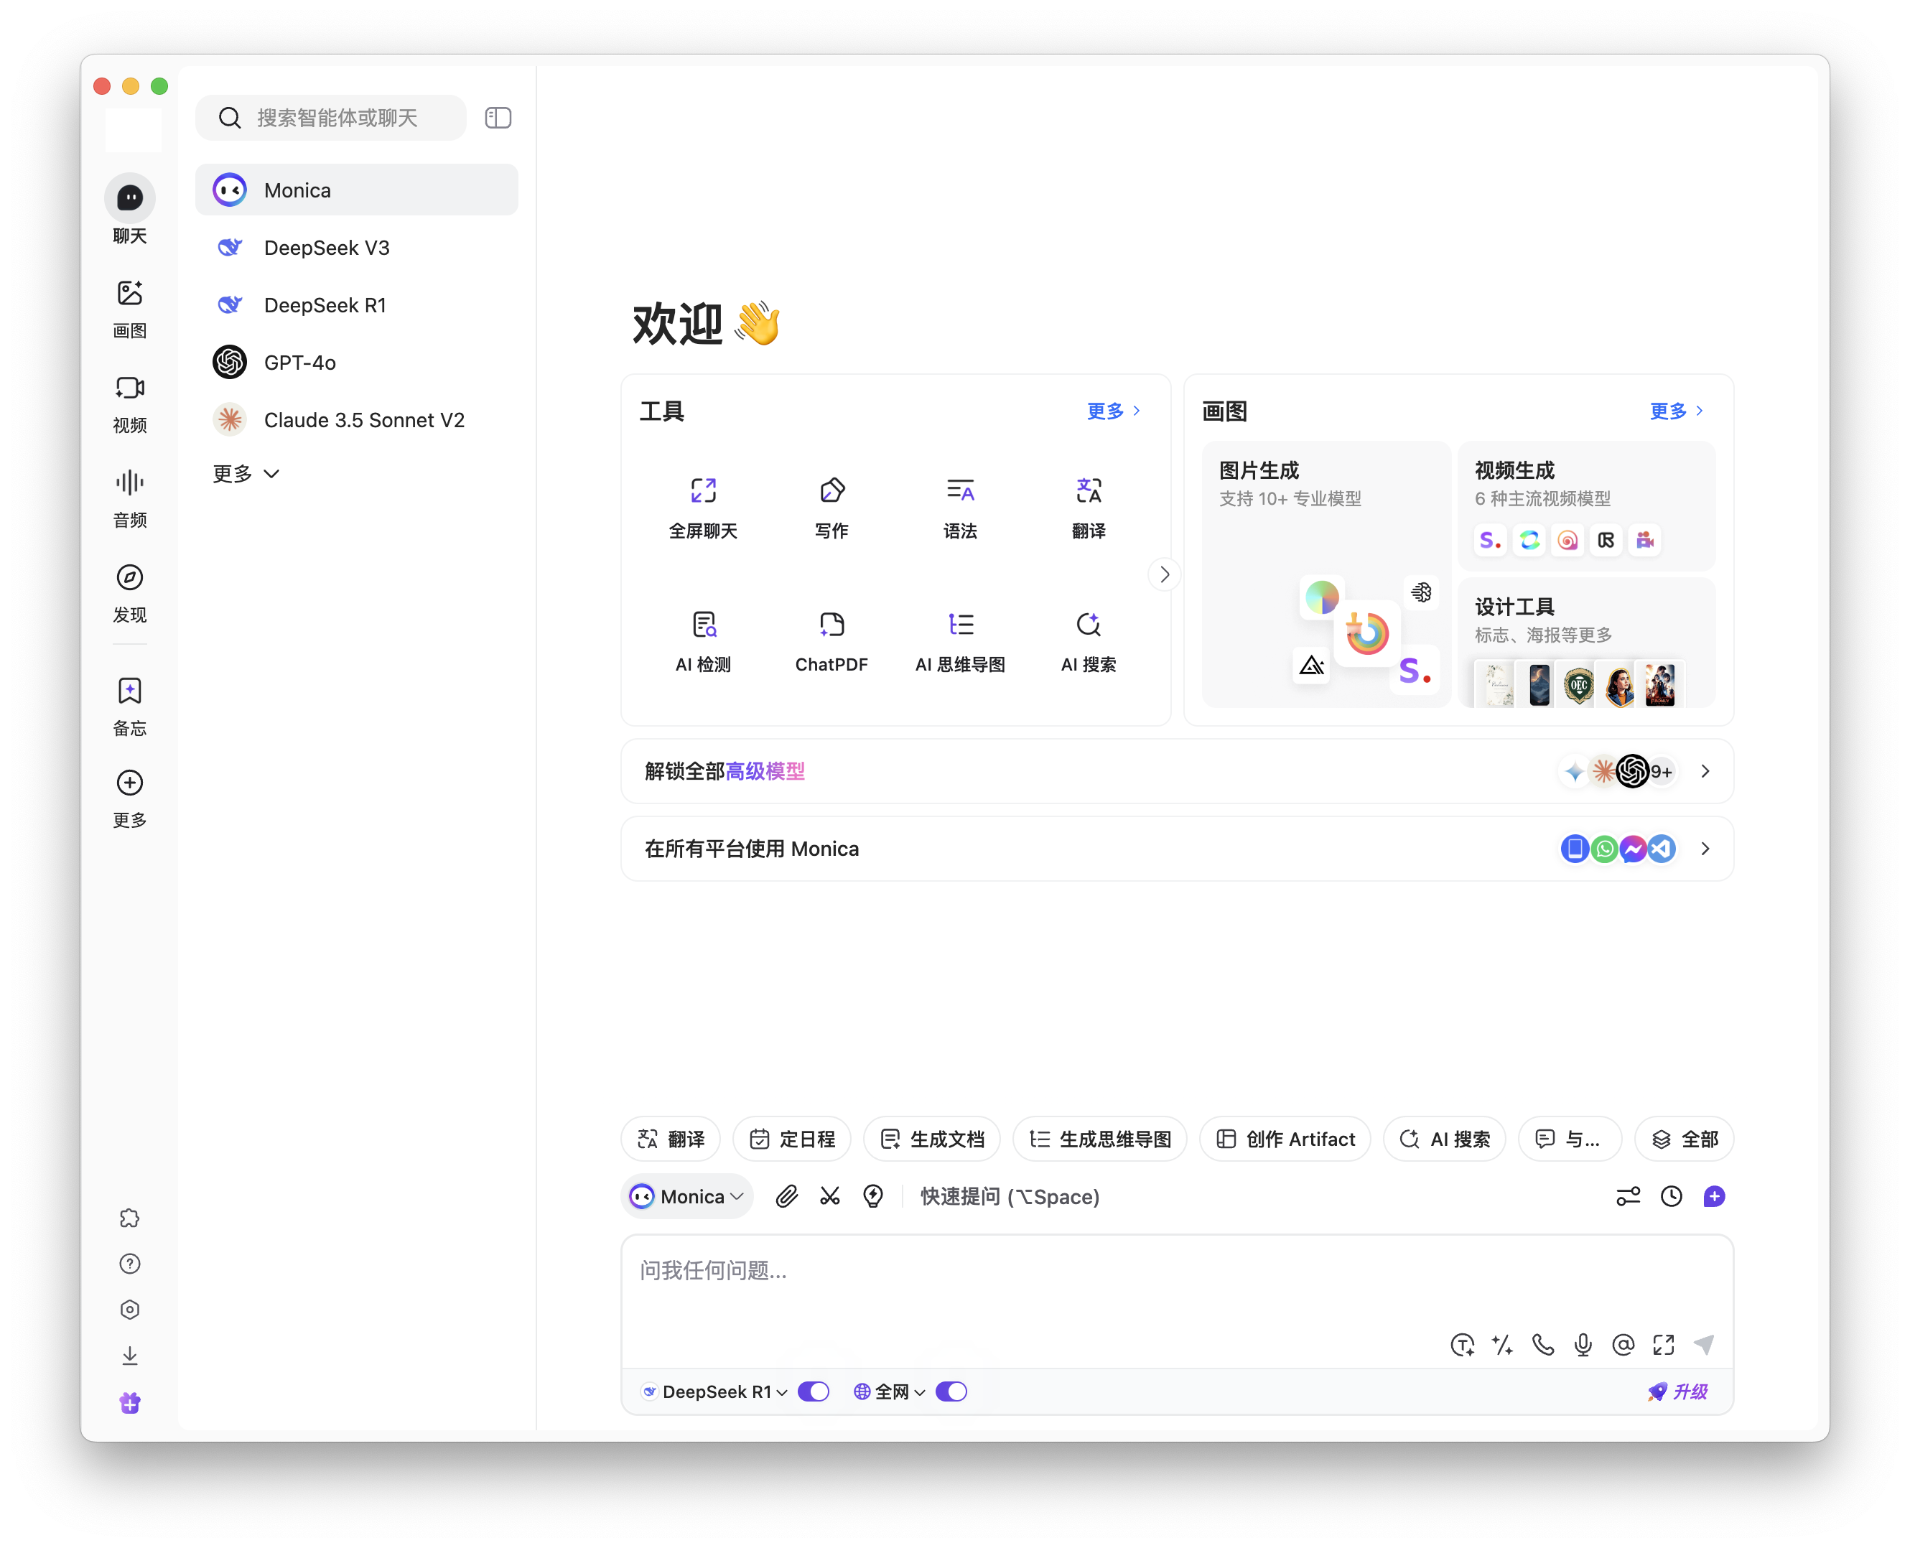1910x1548 pixels.
Task: Expand the 在所有平台使用 Monica row
Action: [x=1177, y=848]
